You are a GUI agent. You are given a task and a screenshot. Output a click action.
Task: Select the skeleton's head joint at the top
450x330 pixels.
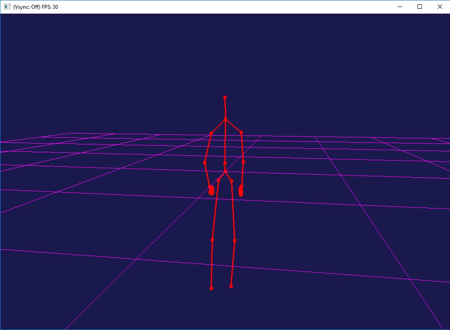225,97
